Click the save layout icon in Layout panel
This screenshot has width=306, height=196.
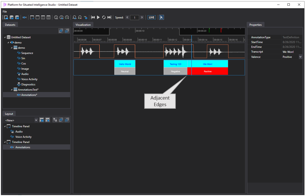[42, 120]
